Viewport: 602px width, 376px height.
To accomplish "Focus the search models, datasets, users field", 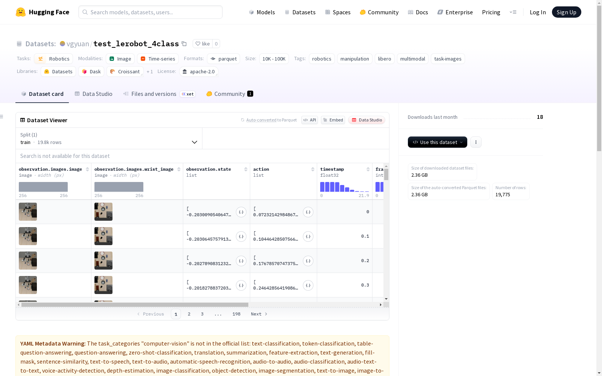I will 150,12.
